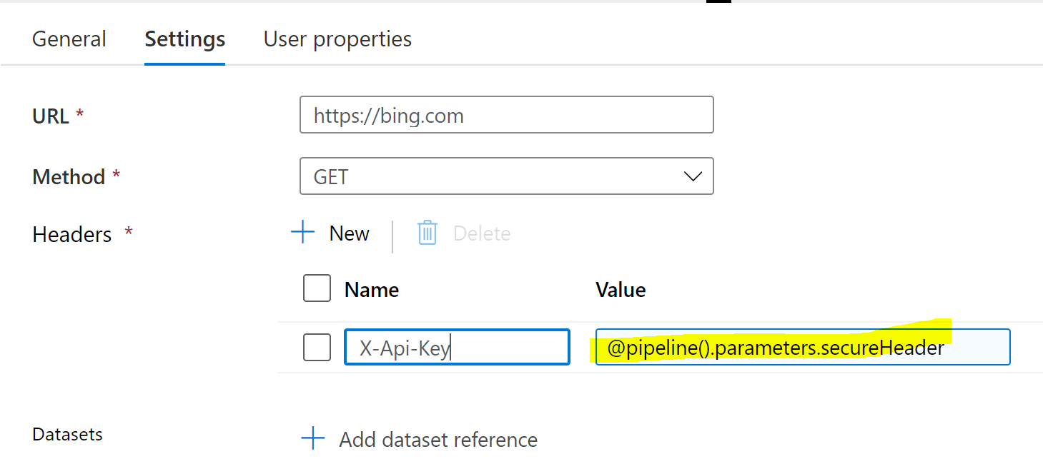1043x469 pixels.
Task: Click the Name column header
Action: 372,289
